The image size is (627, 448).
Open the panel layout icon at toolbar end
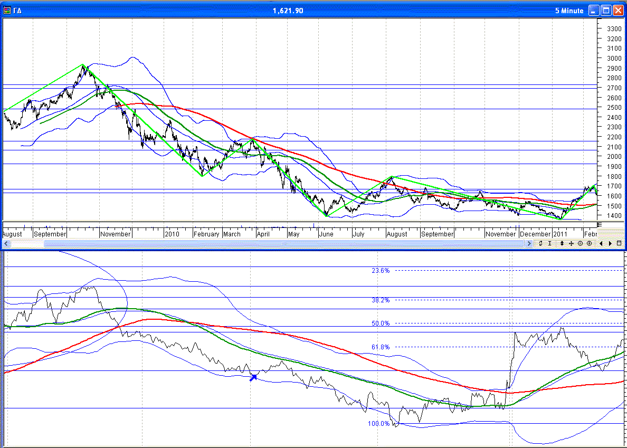pos(619,243)
